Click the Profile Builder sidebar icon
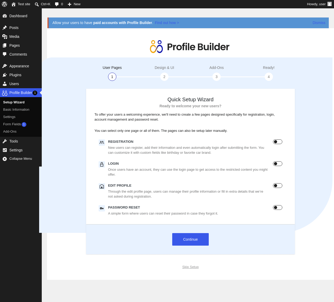Screen dimensions: 334x302 click(x=5, y=93)
